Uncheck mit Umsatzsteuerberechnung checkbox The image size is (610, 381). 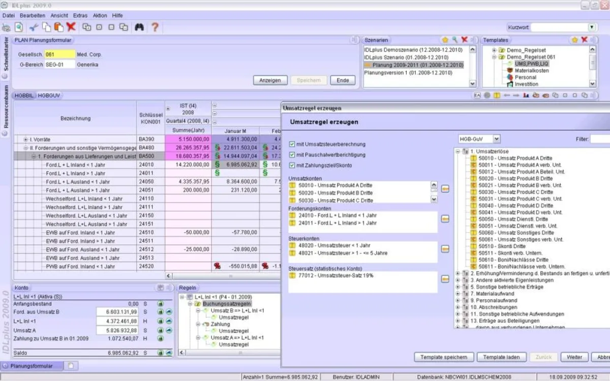[292, 145]
